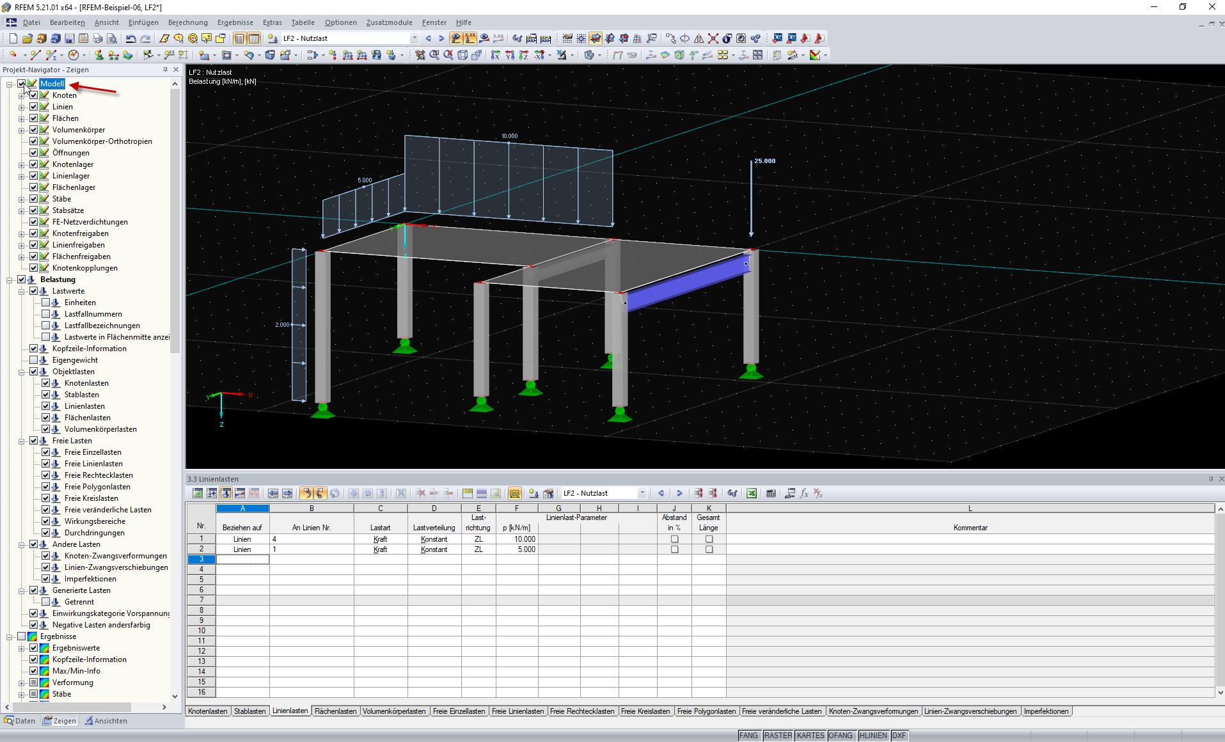This screenshot has height=742, width=1225.
Task: Click next load case arrow in main toolbar
Action: tap(441, 38)
